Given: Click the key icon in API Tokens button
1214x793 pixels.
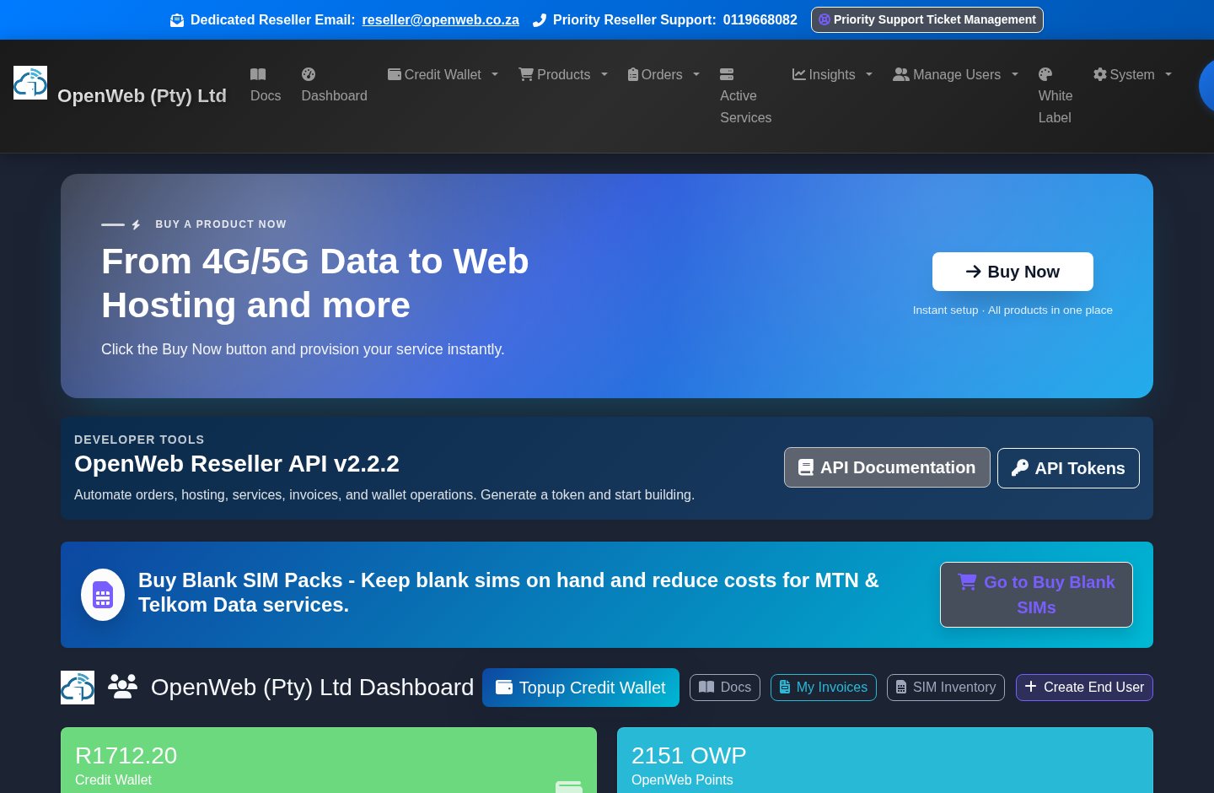Looking at the screenshot, I should [x=1020, y=468].
